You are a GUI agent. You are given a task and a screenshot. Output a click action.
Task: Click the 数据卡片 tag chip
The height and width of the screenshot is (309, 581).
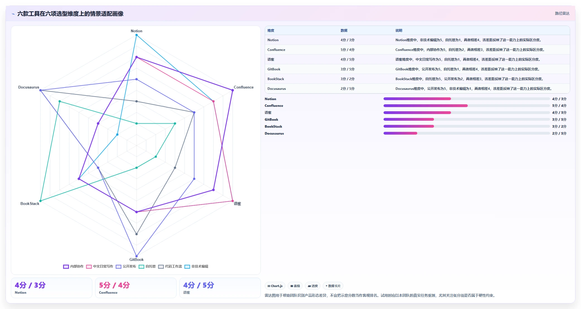coord(333,286)
